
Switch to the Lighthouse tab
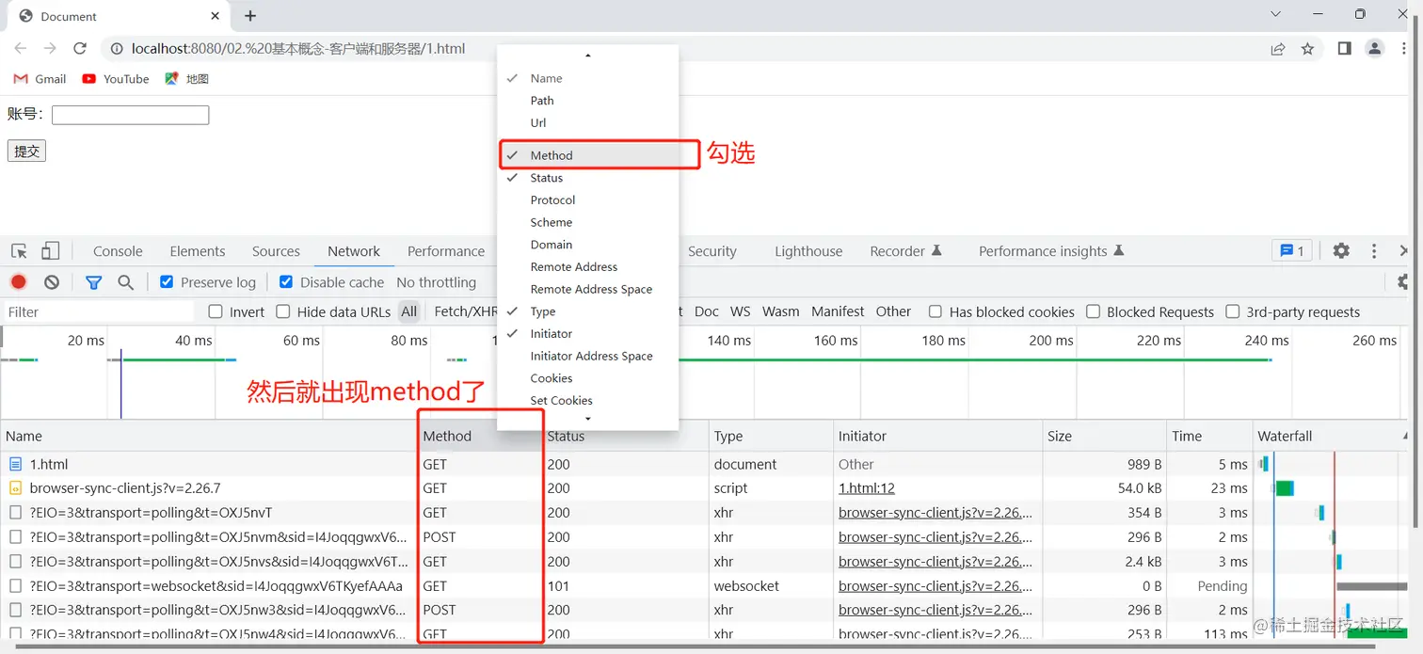pos(808,251)
